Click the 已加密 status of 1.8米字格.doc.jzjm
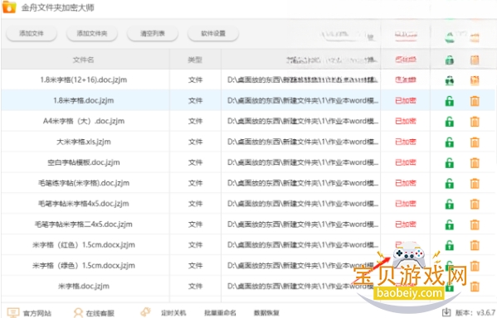 406,101
